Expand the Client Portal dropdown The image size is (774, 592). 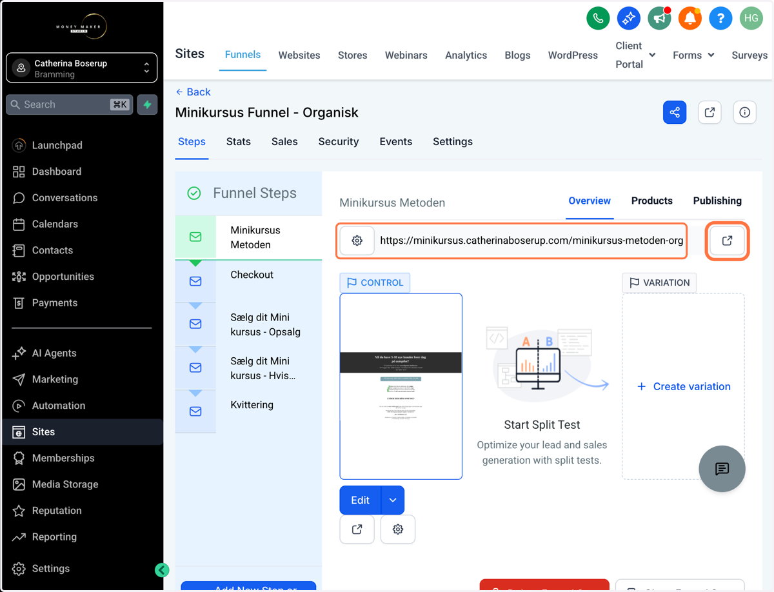click(x=635, y=55)
